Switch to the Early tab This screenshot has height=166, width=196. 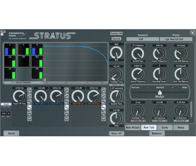(165, 128)
